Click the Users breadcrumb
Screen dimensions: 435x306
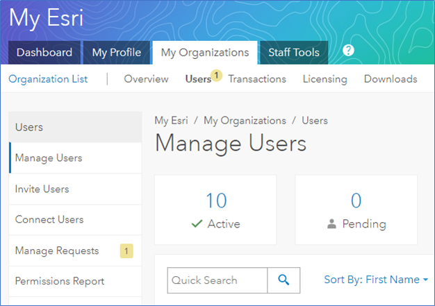315,121
